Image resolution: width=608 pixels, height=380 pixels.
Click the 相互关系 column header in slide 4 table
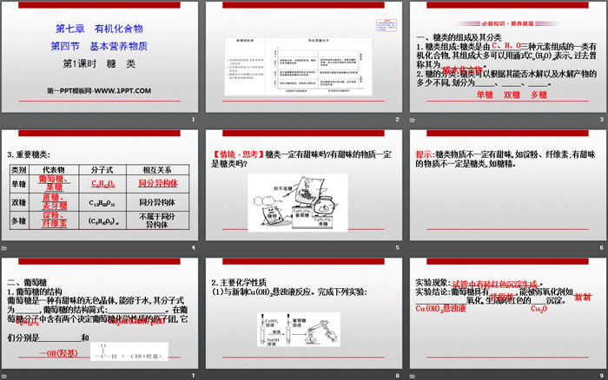157,170
